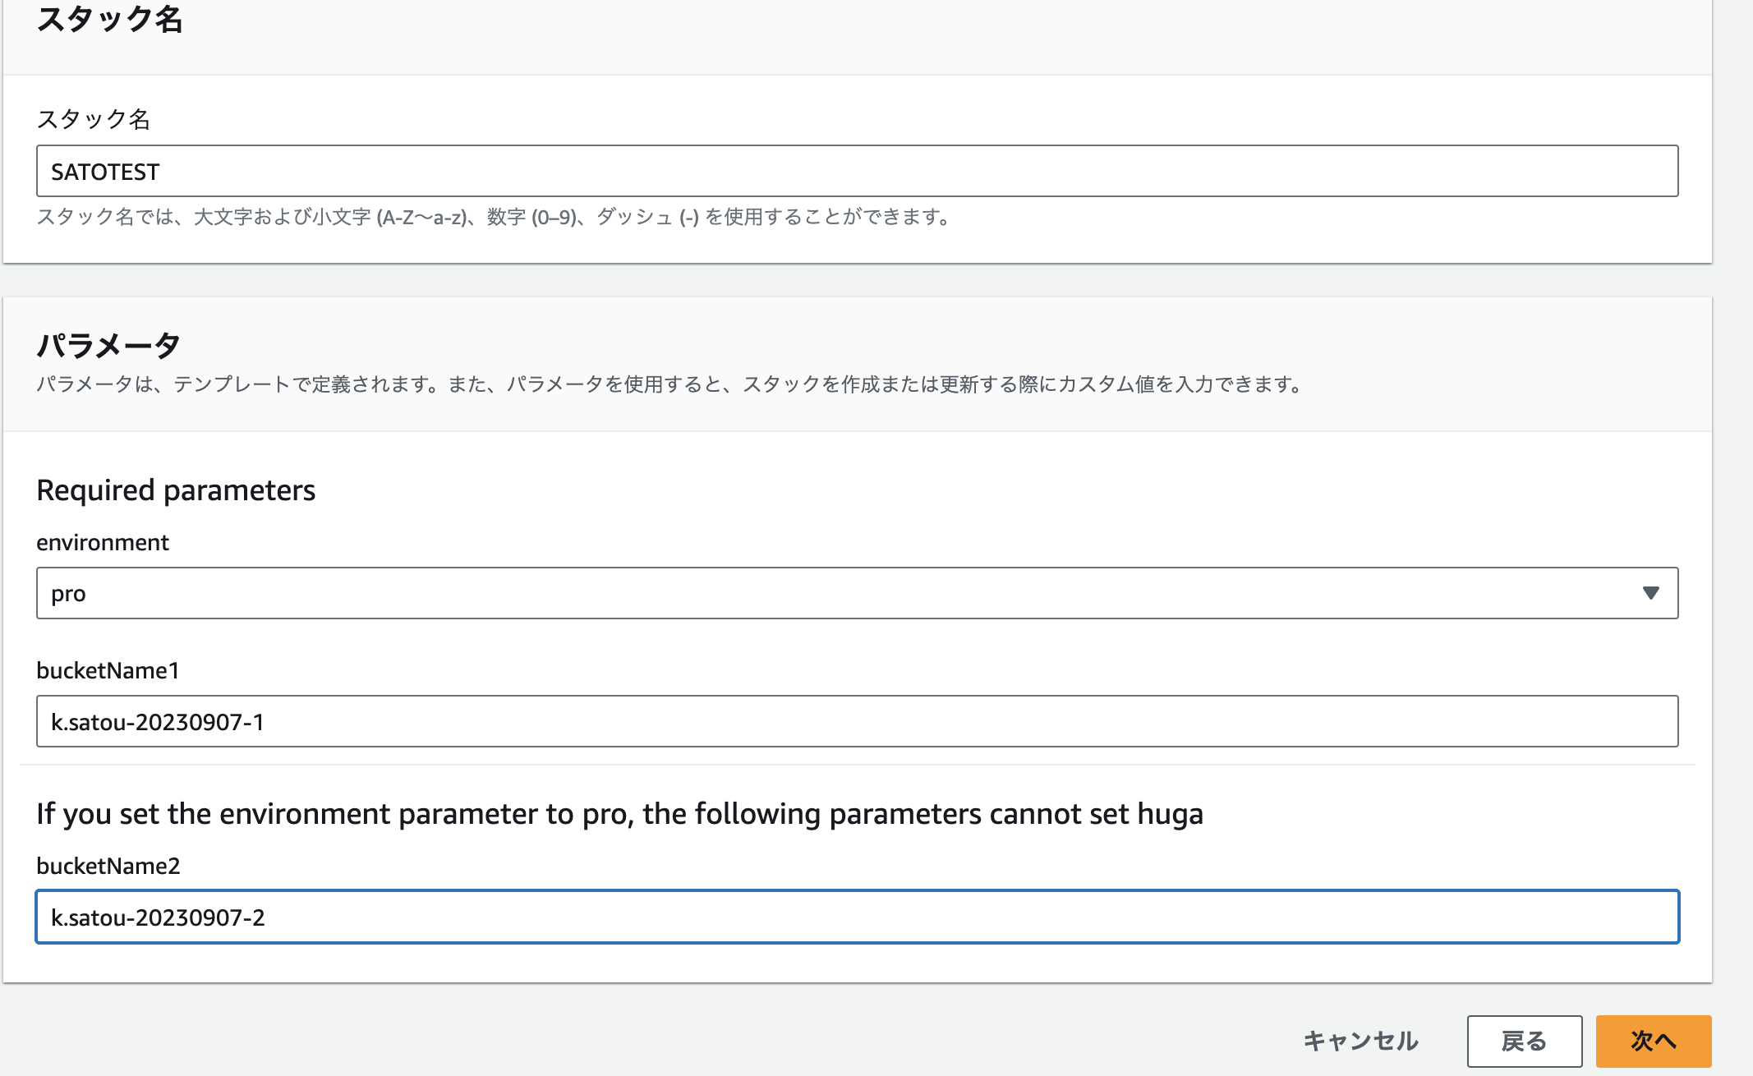
Task: Click the conditional parameters warning heading
Action: [x=619, y=814]
